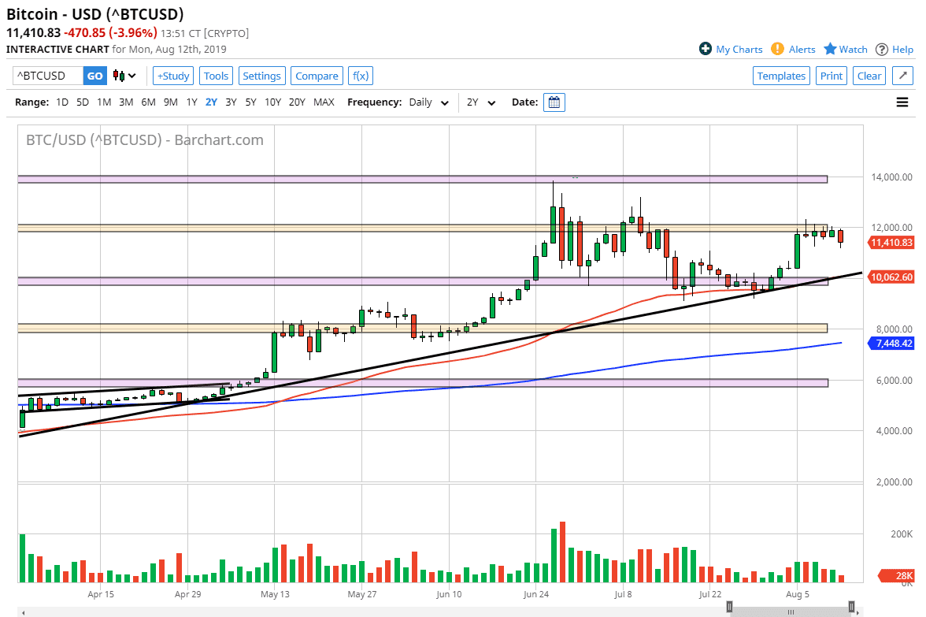Expand chart to fullscreen with arrow icon
The width and height of the screenshot is (926, 617).
click(902, 76)
